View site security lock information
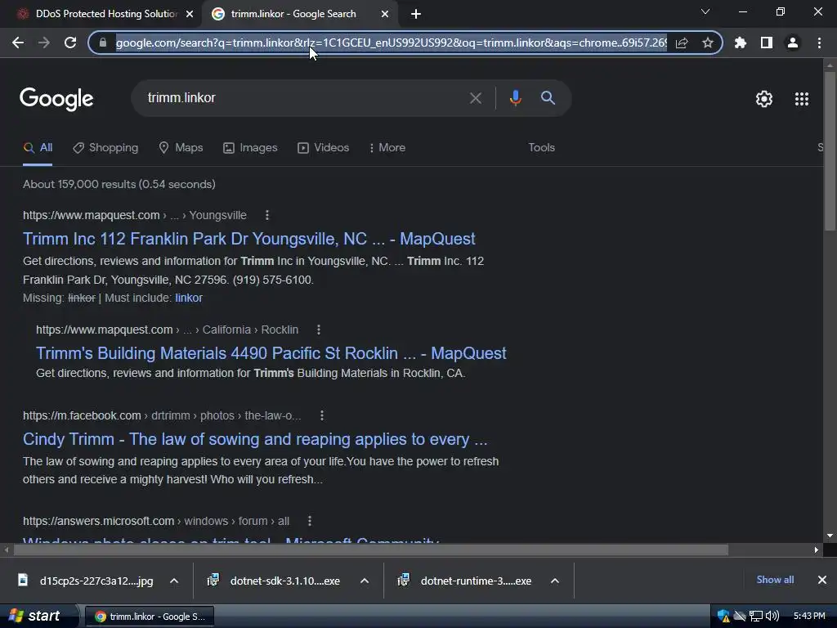 103,43
